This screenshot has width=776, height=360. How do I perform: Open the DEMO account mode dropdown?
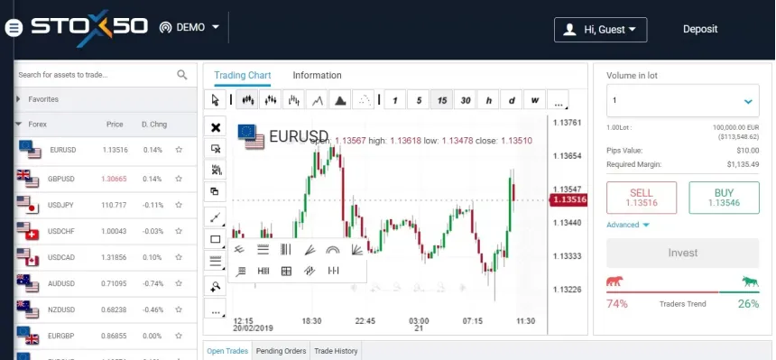(x=189, y=27)
